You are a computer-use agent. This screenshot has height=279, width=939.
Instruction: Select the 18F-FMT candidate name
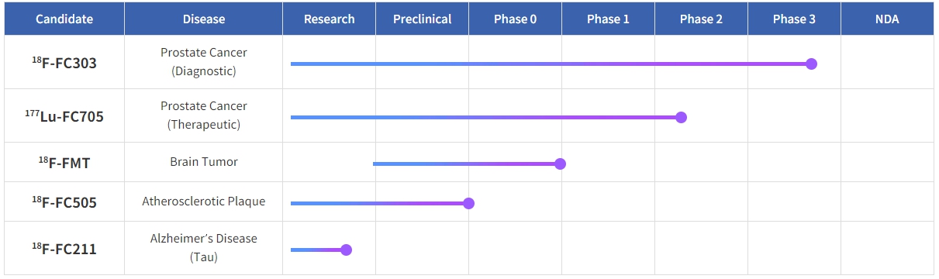(x=64, y=163)
